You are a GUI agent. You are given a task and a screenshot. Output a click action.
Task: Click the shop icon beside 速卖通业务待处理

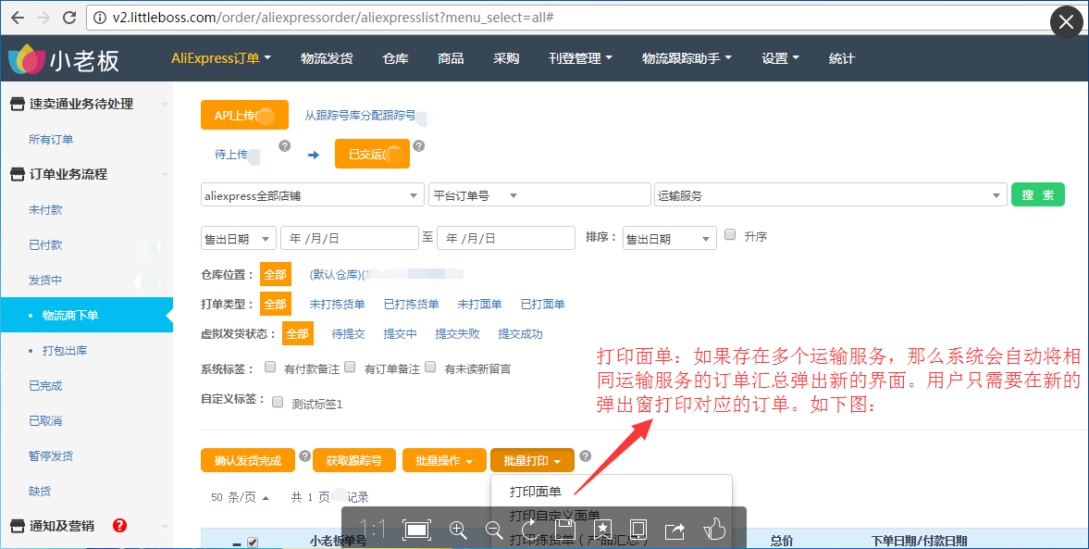click(x=18, y=105)
